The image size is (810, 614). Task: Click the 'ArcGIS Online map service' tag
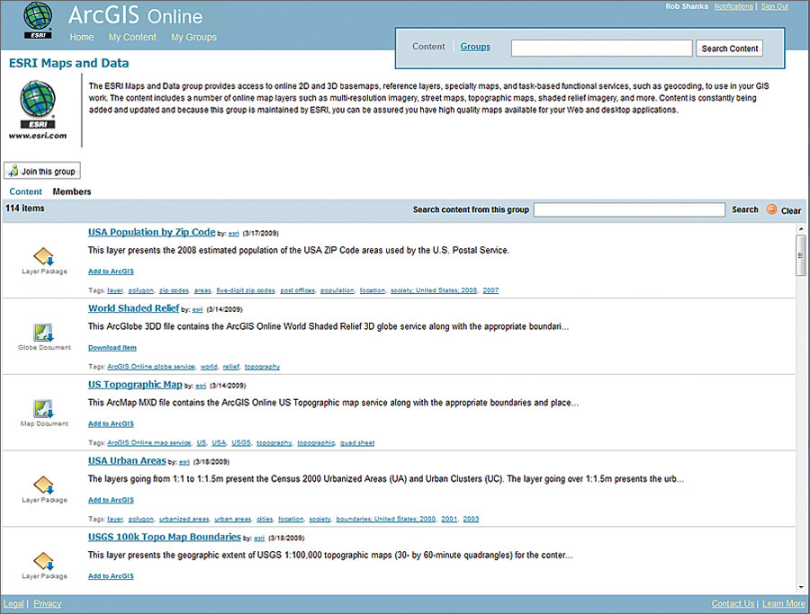click(x=148, y=442)
